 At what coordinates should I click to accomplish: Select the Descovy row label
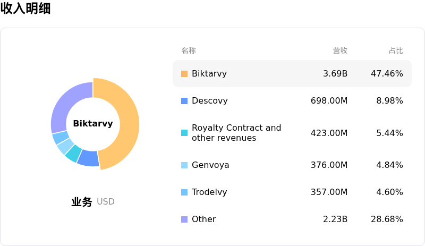pyautogui.click(x=209, y=101)
